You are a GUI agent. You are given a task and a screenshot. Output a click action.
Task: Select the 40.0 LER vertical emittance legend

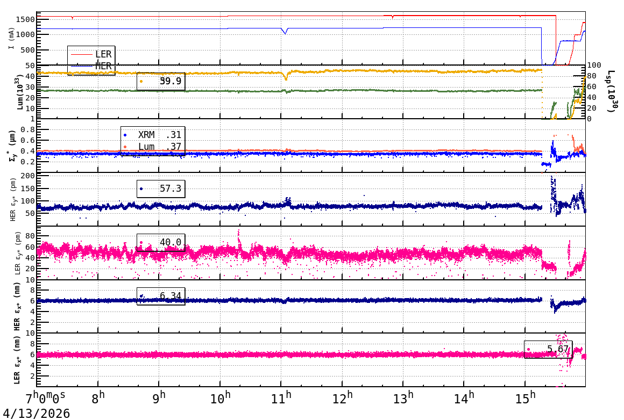(x=161, y=242)
